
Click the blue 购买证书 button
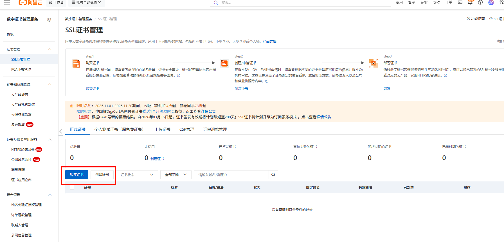coord(77,175)
